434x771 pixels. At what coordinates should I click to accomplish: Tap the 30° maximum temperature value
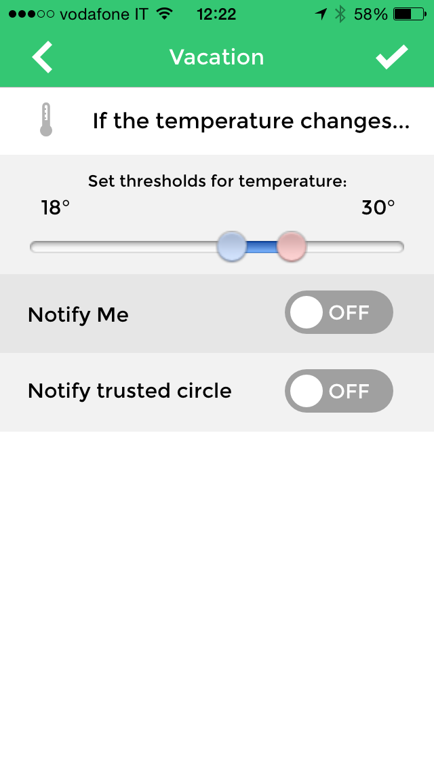378,208
